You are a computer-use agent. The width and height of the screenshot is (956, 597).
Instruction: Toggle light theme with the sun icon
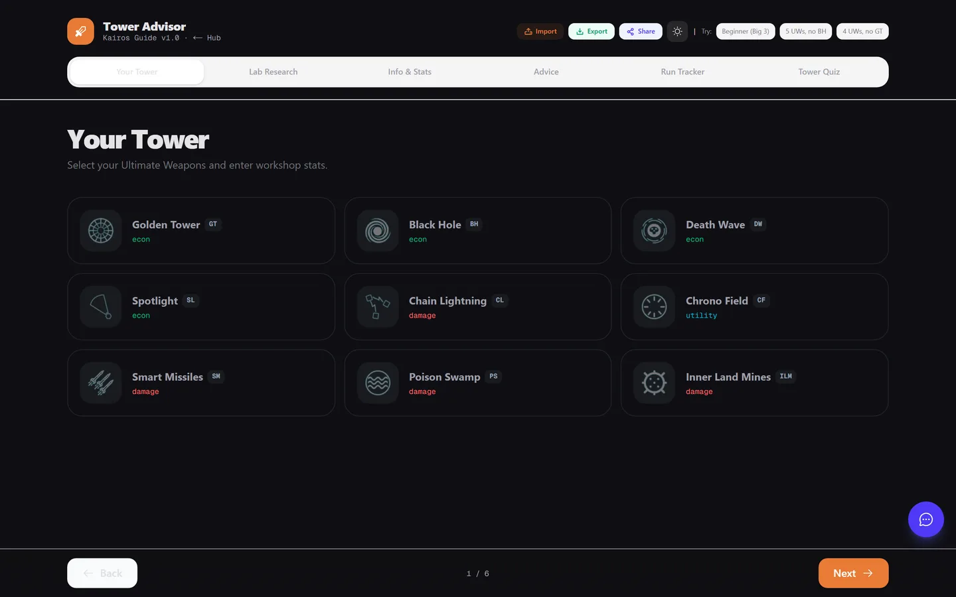click(677, 31)
